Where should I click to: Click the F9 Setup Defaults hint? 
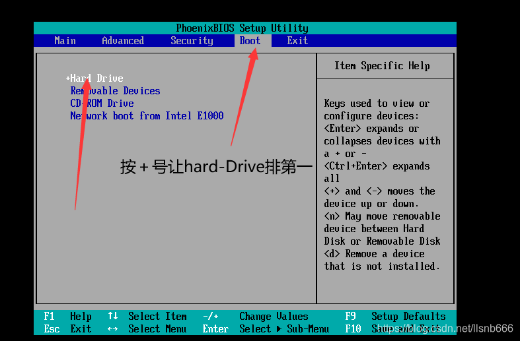(x=395, y=317)
